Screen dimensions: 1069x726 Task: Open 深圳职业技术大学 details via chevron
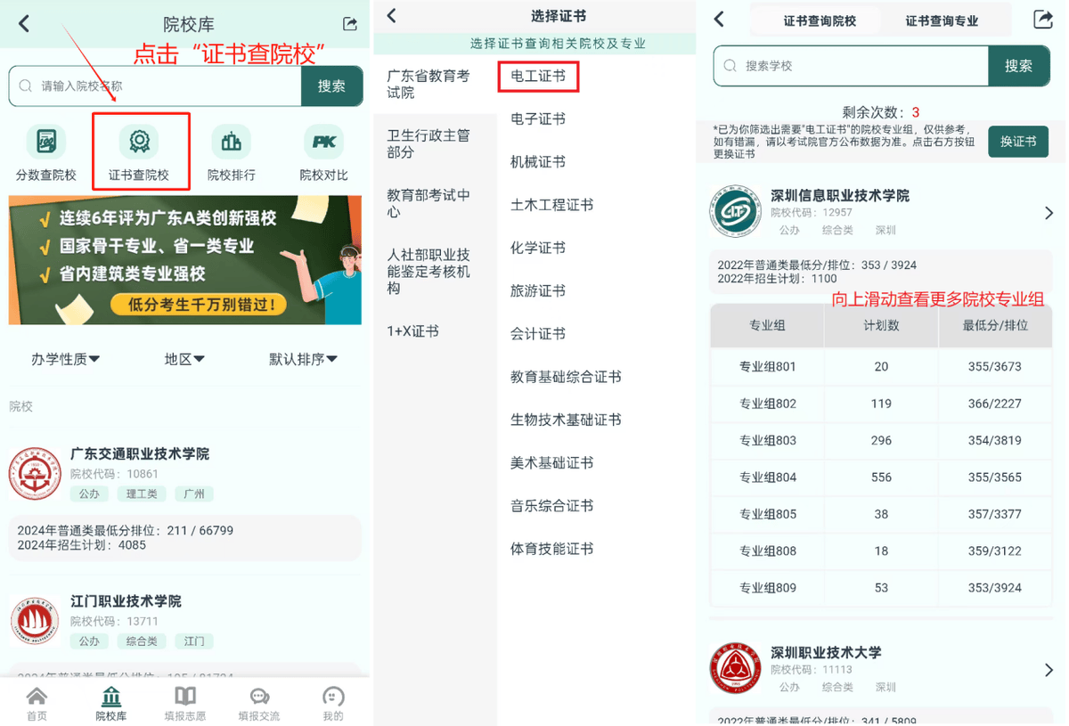tap(1049, 670)
